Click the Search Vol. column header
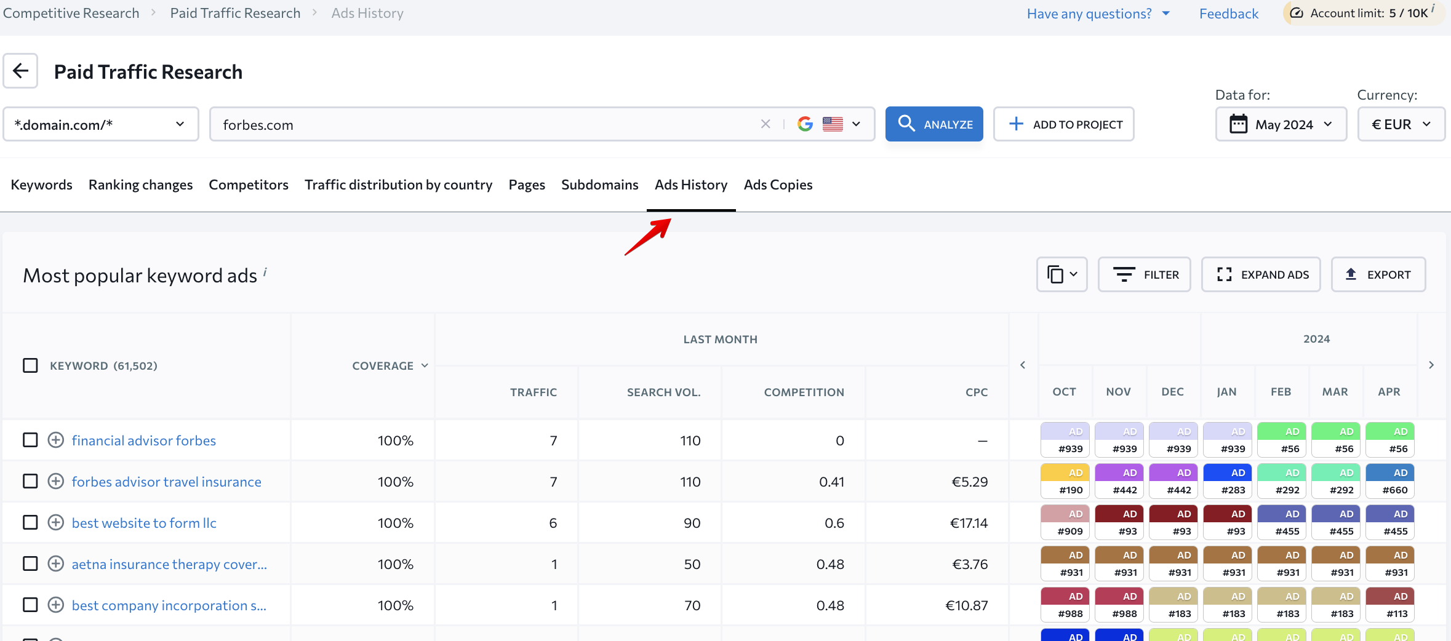 [663, 392]
